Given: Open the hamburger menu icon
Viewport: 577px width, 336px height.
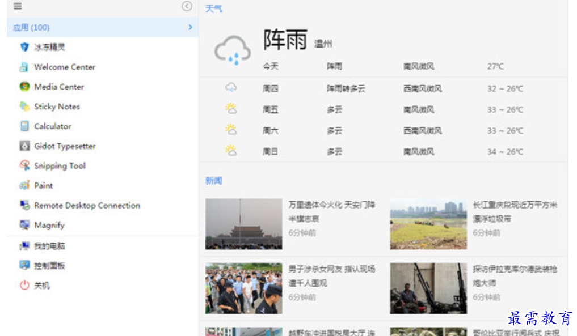Looking at the screenshot, I should pyautogui.click(x=17, y=6).
